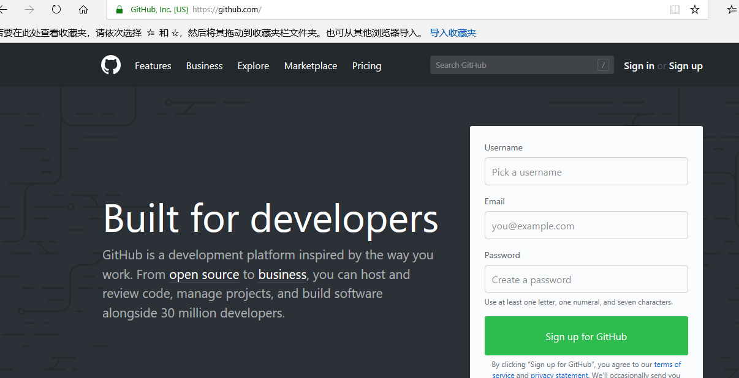Open the Pricing nav item
This screenshot has width=739, height=378.
coord(366,65)
